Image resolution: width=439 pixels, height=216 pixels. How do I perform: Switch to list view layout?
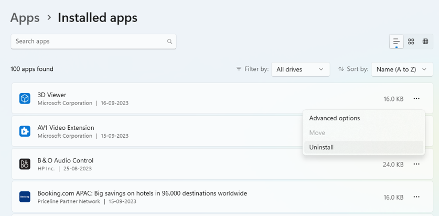click(x=397, y=42)
